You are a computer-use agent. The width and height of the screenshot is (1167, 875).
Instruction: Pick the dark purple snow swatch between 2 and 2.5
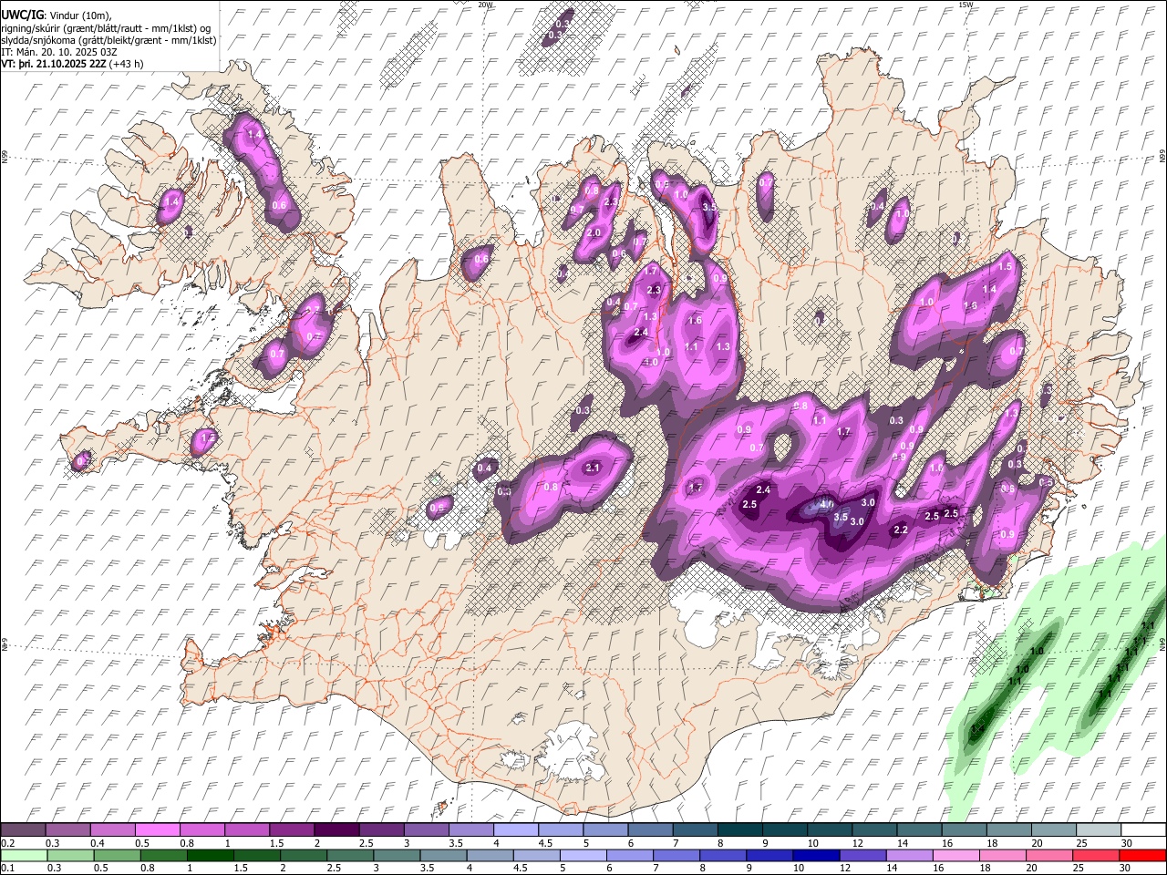pyautogui.click(x=336, y=830)
